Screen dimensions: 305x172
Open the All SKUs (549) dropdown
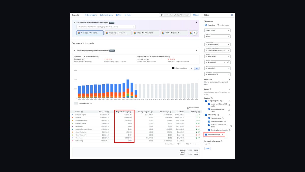click(x=217, y=68)
